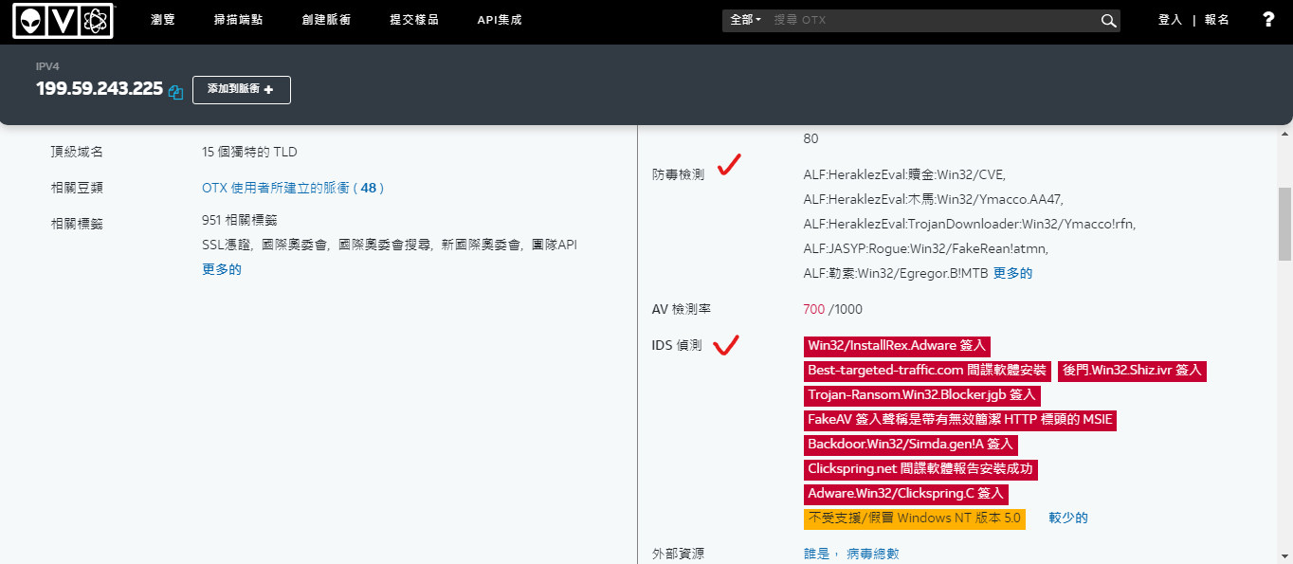The width and height of the screenshot is (1293, 564).
Task: Click ALF:勒索:Win32/Egregor.B!MTB detection text
Action: [894, 273]
